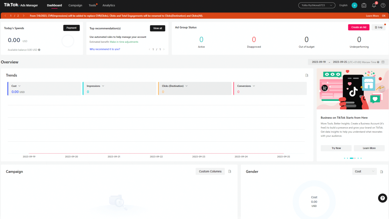Open the Yullia Ryzhkova0723 account dropdown
Viewport: 389px width, 219px height.
click(317, 5)
